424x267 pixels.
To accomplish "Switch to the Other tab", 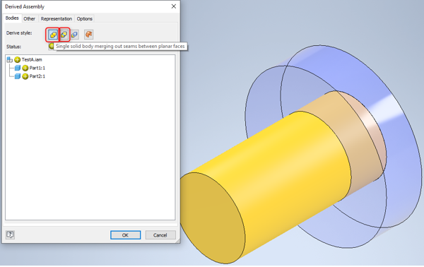I will [x=29, y=18].
